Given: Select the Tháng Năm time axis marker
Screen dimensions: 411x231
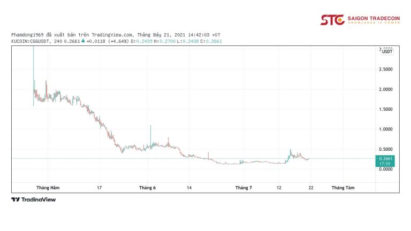Looking at the screenshot, I should 48,188.
